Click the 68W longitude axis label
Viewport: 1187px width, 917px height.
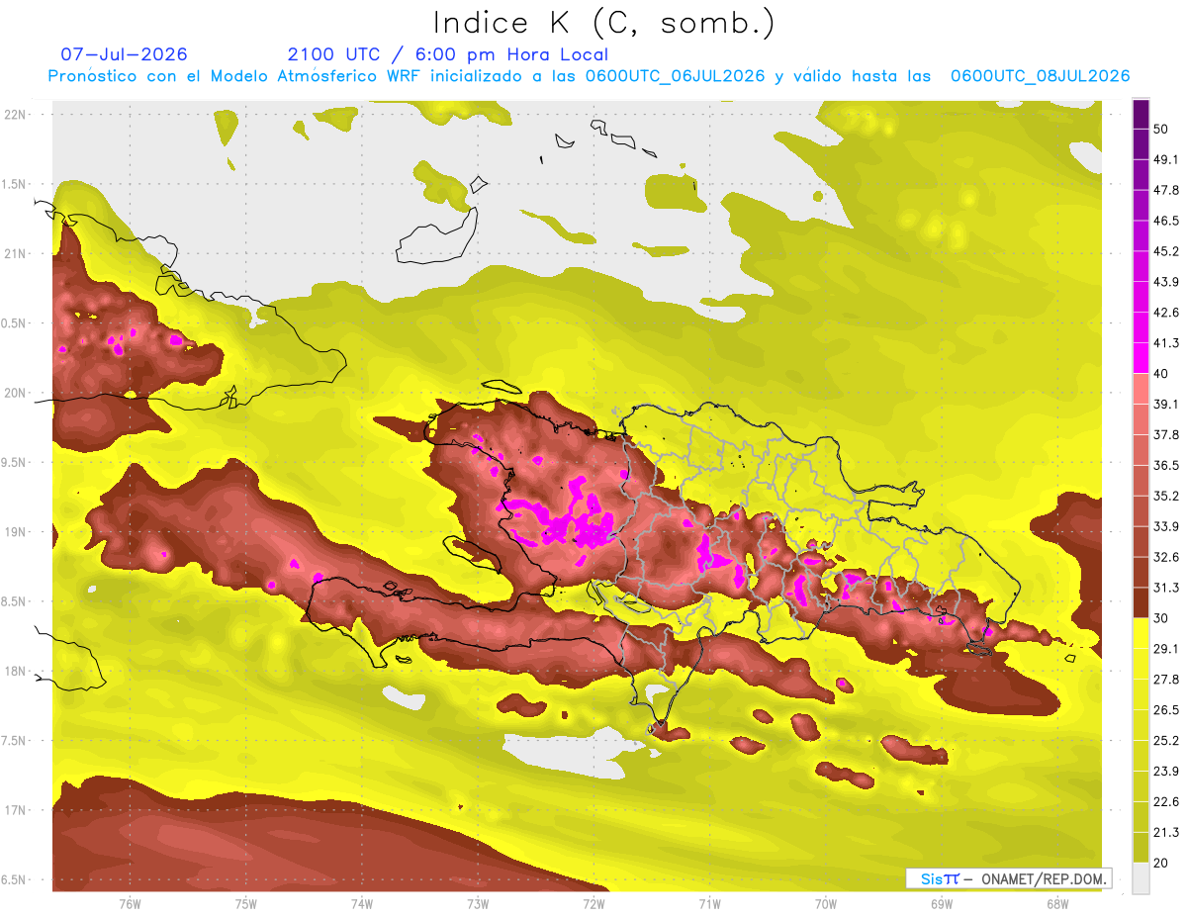(1057, 903)
